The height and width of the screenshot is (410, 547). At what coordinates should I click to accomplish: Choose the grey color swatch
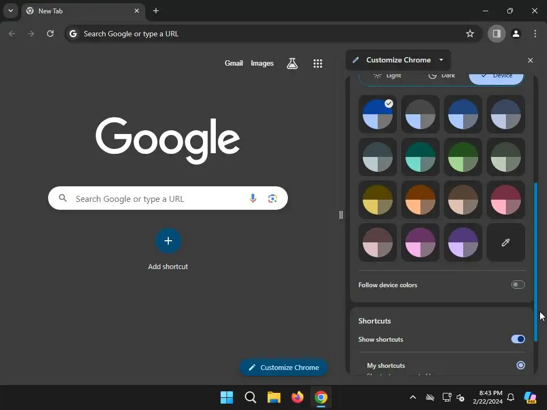pos(420,114)
